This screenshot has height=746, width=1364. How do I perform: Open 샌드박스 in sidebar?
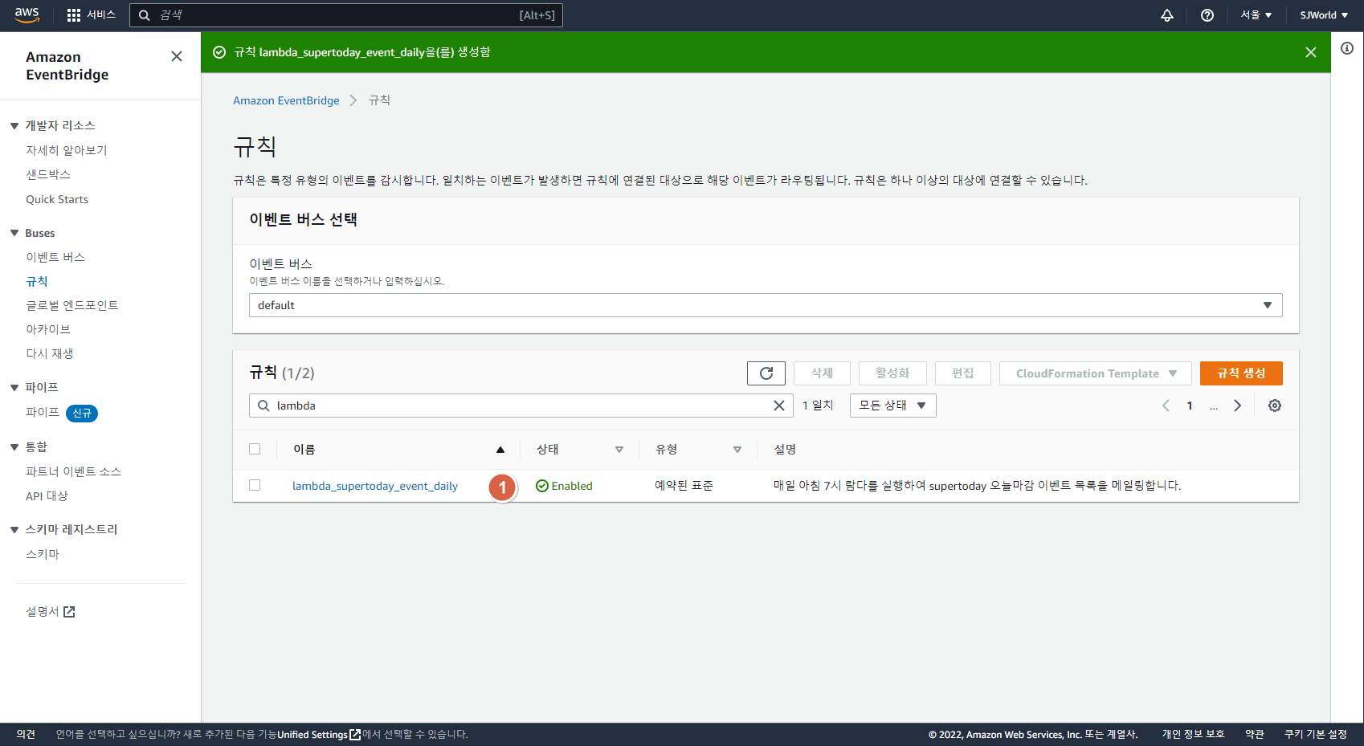pos(48,174)
